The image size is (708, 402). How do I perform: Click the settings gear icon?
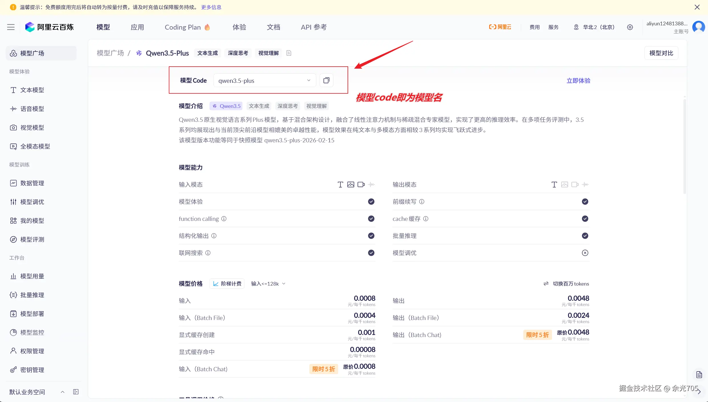(x=630, y=27)
